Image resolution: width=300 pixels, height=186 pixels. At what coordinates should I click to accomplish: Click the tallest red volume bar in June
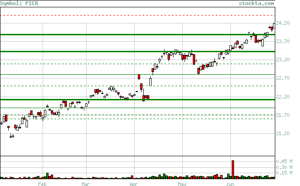point(233,170)
